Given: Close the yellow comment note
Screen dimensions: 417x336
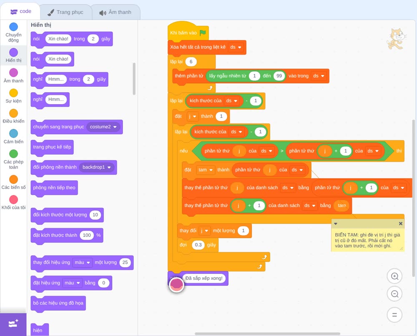Looking at the screenshot, I should point(400,224).
